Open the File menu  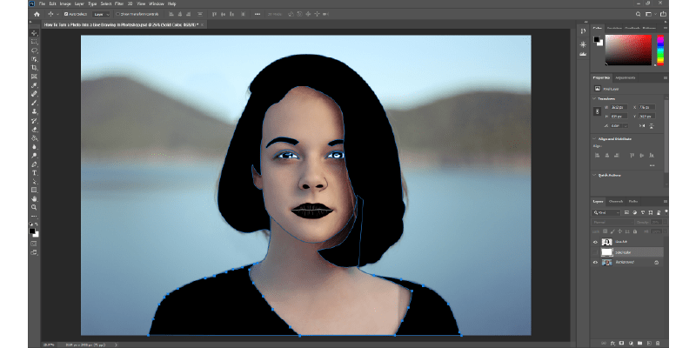tap(42, 3)
